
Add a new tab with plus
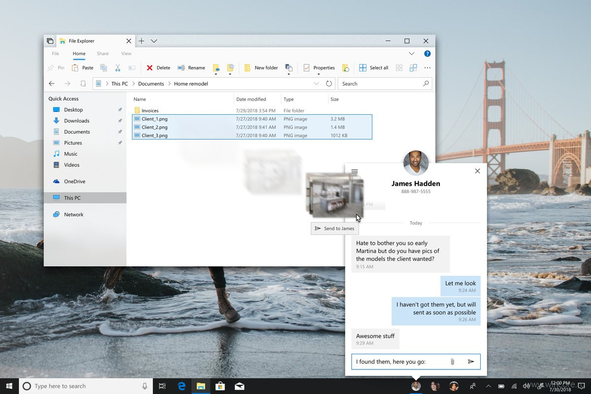tap(141, 41)
